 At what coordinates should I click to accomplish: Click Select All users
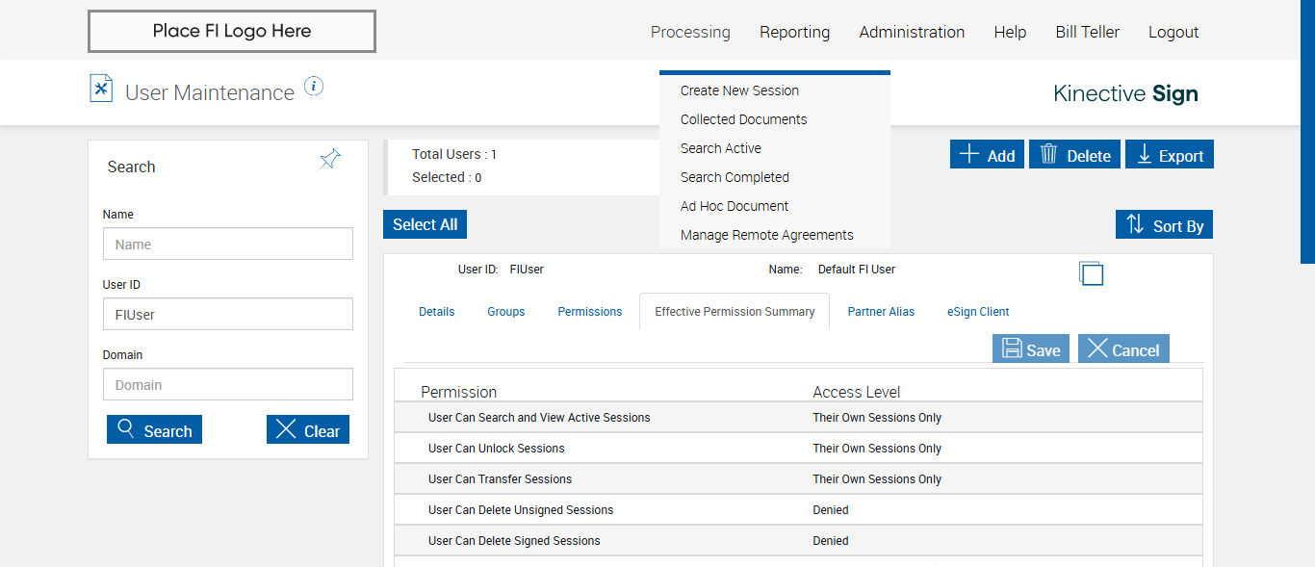click(425, 224)
